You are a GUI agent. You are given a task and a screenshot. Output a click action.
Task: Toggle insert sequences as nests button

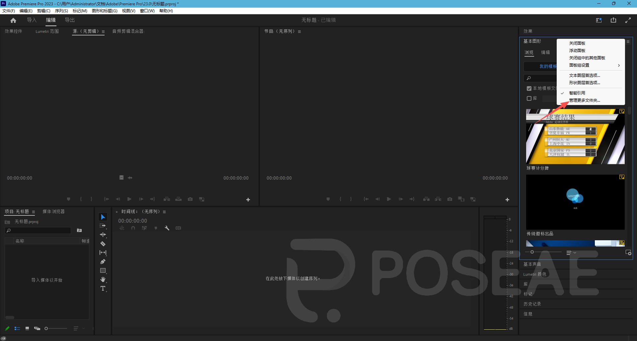click(x=122, y=228)
